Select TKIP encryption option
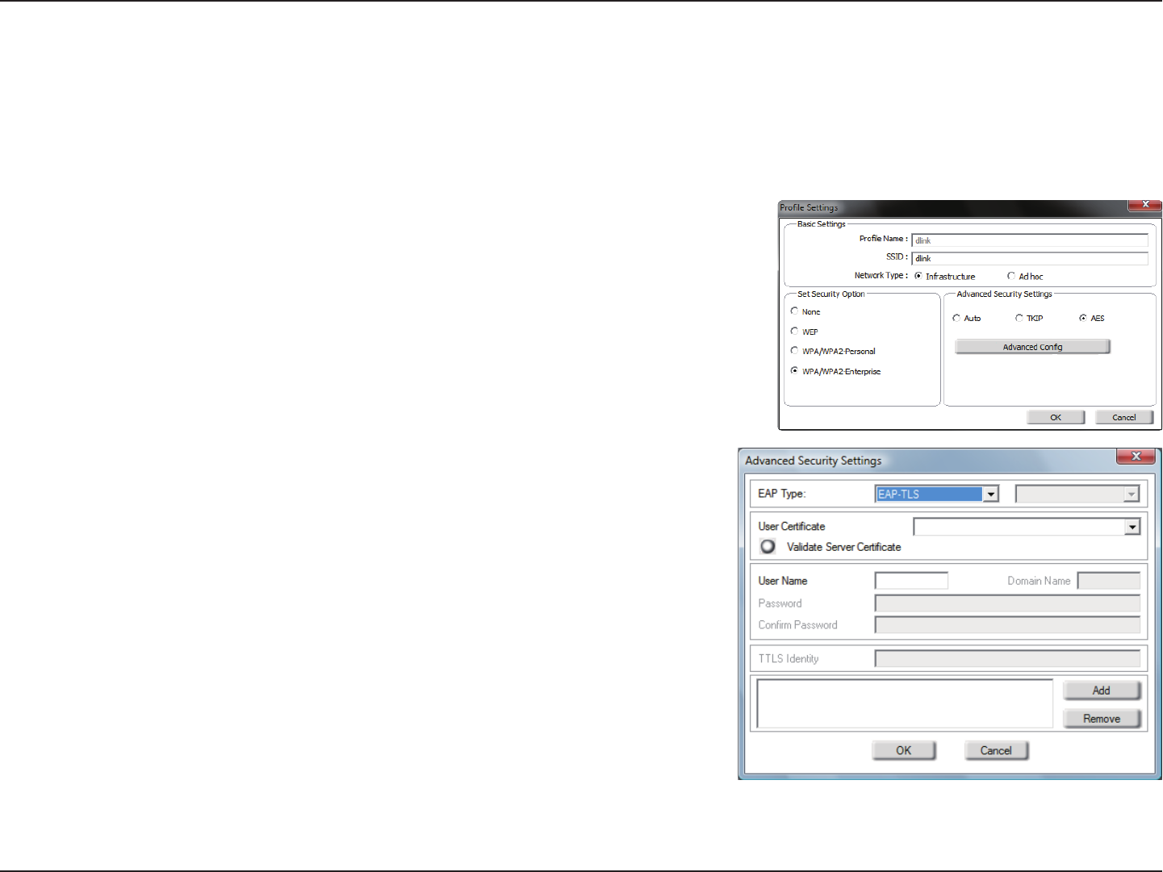The width and height of the screenshot is (1163, 872). coord(1019,318)
